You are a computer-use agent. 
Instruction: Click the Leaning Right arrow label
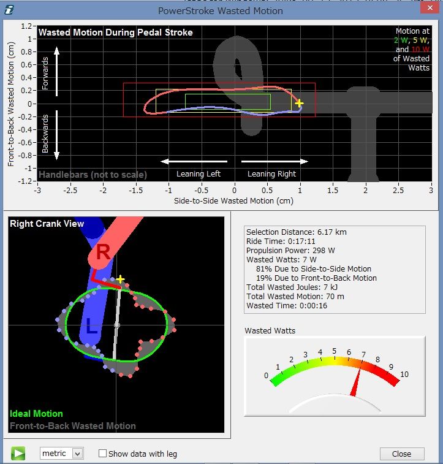(x=271, y=173)
